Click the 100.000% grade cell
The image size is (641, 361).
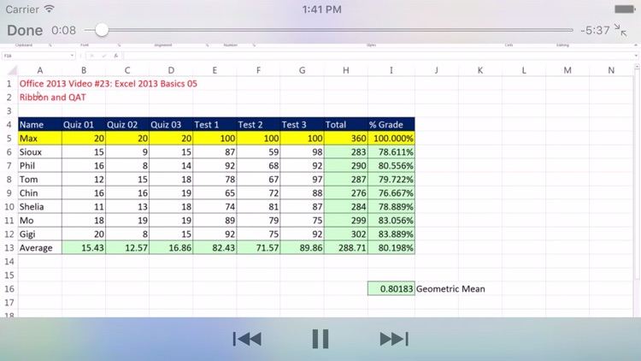[391, 139]
